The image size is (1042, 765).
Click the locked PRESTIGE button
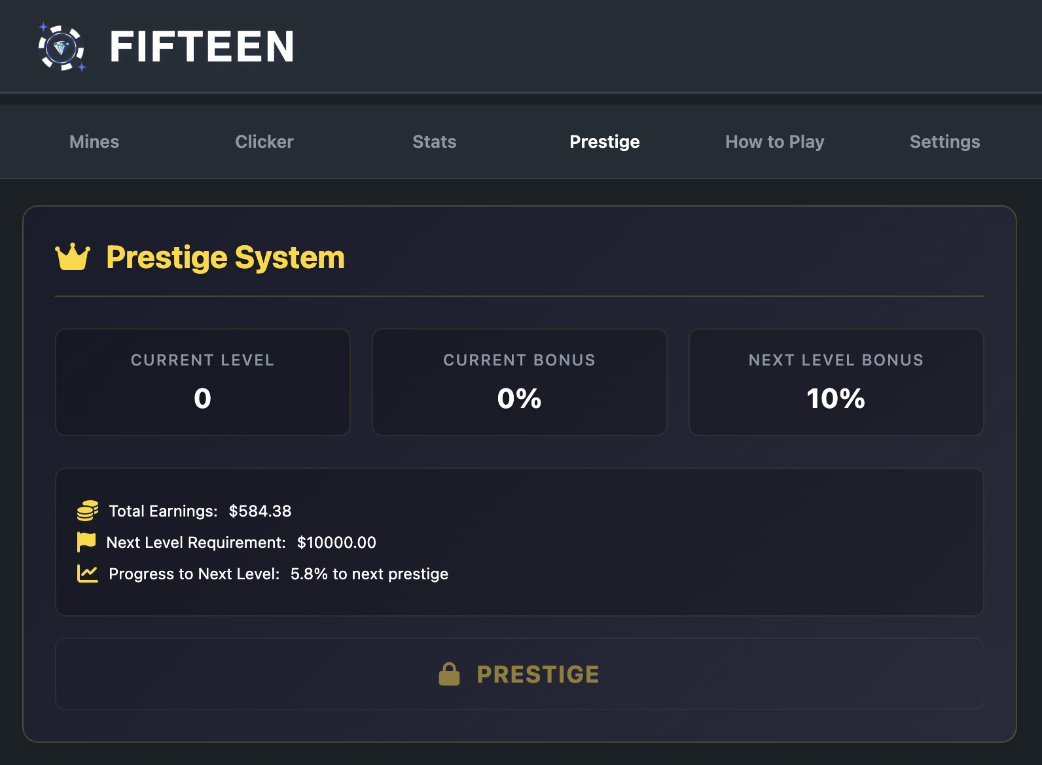pyautogui.click(x=520, y=674)
